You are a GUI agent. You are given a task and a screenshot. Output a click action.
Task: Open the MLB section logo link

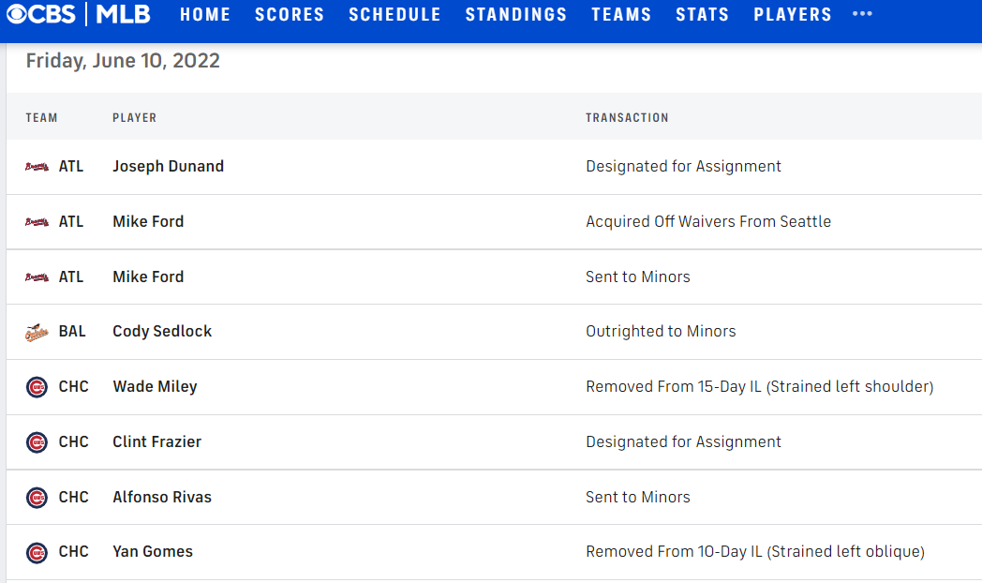point(124,14)
